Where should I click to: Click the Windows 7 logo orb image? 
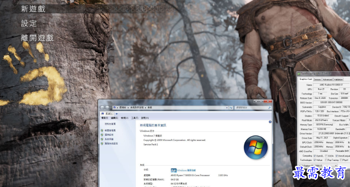(256, 147)
